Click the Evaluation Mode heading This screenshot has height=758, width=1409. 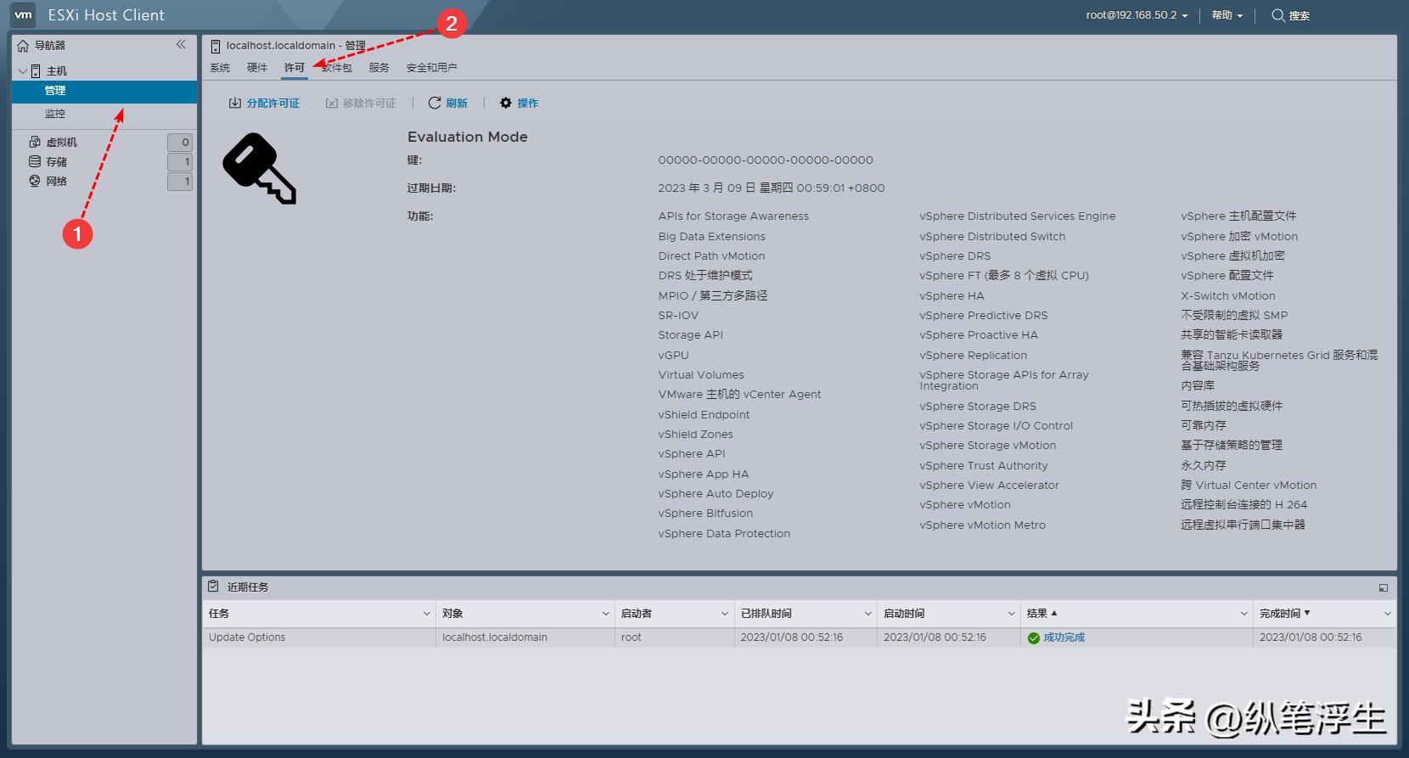coord(468,137)
